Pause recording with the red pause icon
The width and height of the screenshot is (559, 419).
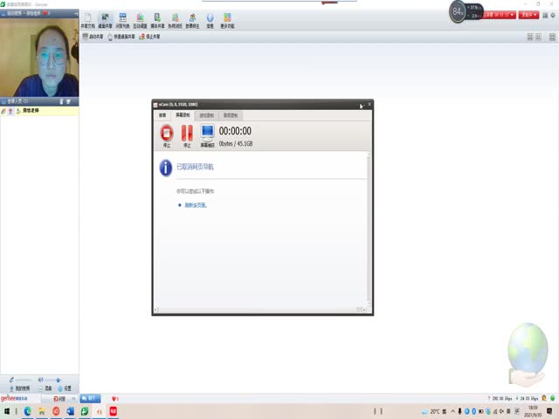187,133
